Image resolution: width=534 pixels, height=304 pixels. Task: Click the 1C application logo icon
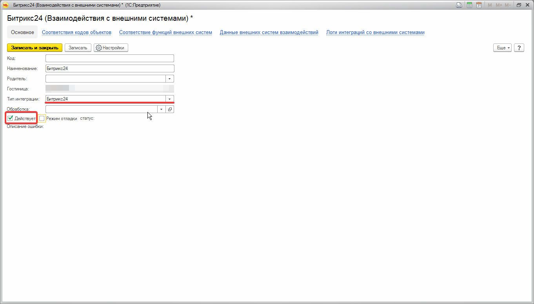[x=5, y=5]
